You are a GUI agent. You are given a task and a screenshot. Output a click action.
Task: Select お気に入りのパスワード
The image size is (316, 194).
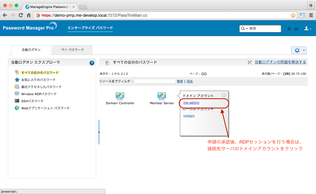coord(38,80)
